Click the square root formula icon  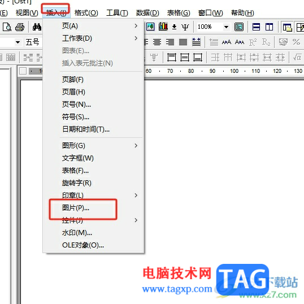(x=297, y=58)
